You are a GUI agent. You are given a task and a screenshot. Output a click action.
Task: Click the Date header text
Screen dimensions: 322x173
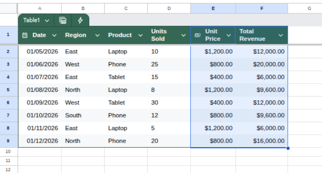[x=39, y=35]
